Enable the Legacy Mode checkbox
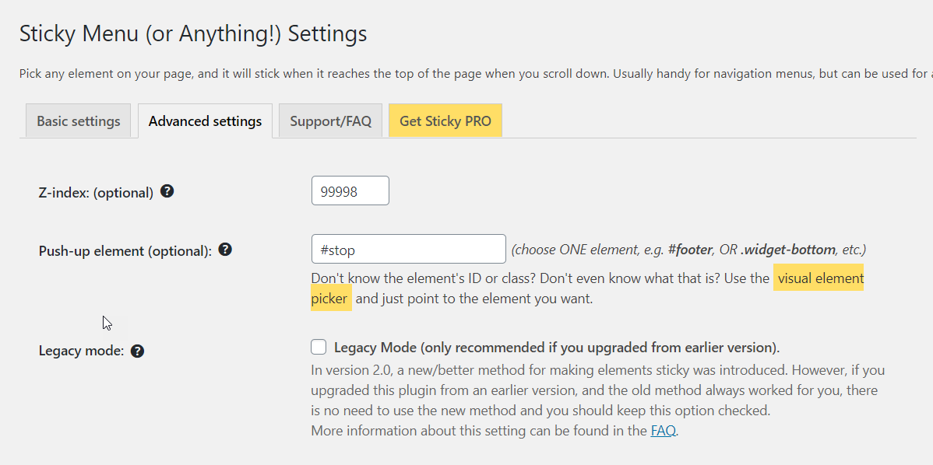The image size is (933, 465). [x=318, y=347]
